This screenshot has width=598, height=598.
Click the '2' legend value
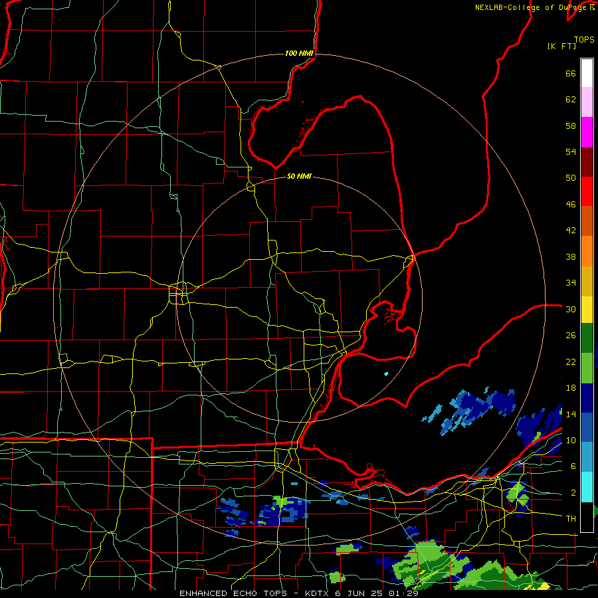(573, 493)
